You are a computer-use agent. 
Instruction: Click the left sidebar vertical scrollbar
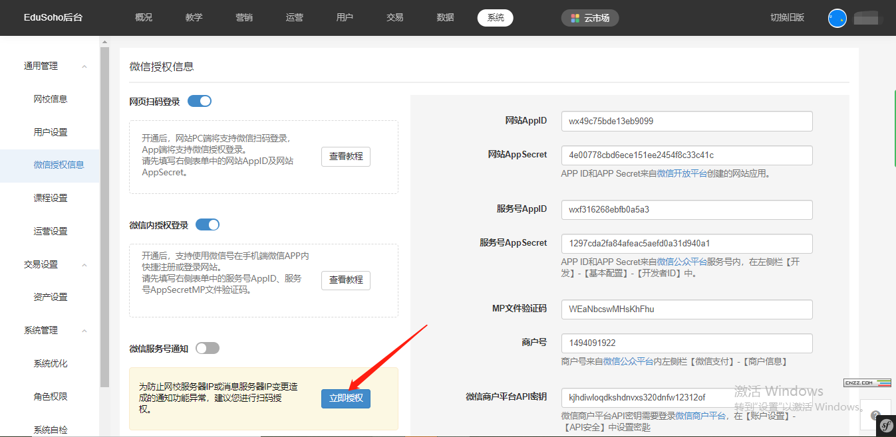pyautogui.click(x=104, y=213)
